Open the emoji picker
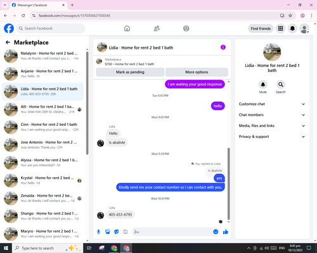 pos(216,232)
